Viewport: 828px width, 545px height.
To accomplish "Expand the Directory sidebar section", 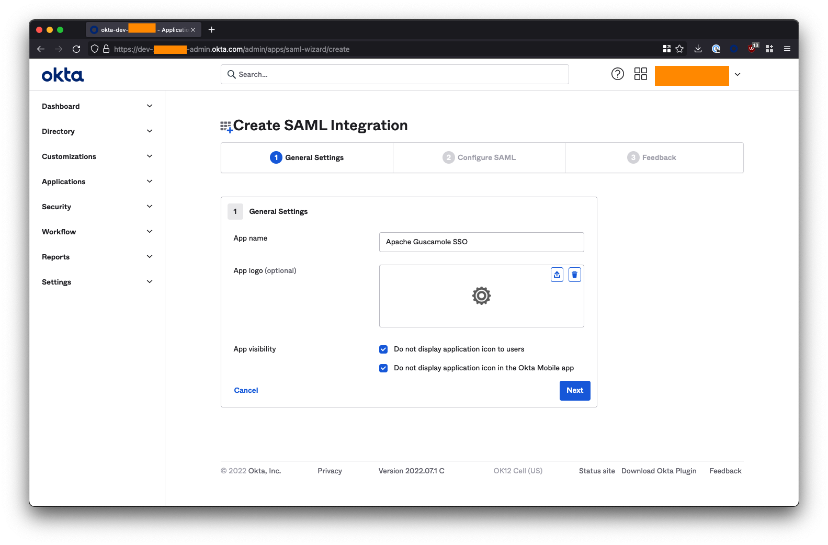I will pos(97,131).
